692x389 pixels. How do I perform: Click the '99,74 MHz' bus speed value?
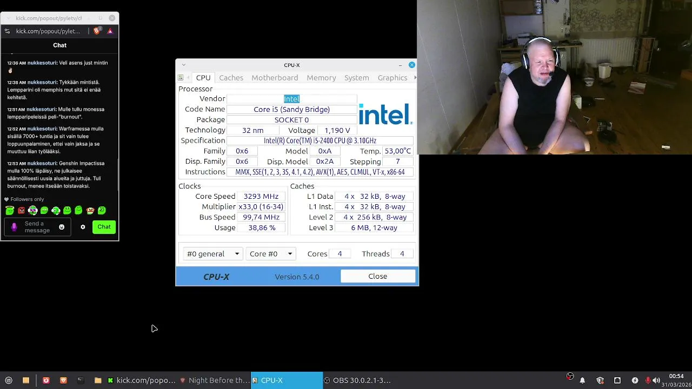[261, 217]
